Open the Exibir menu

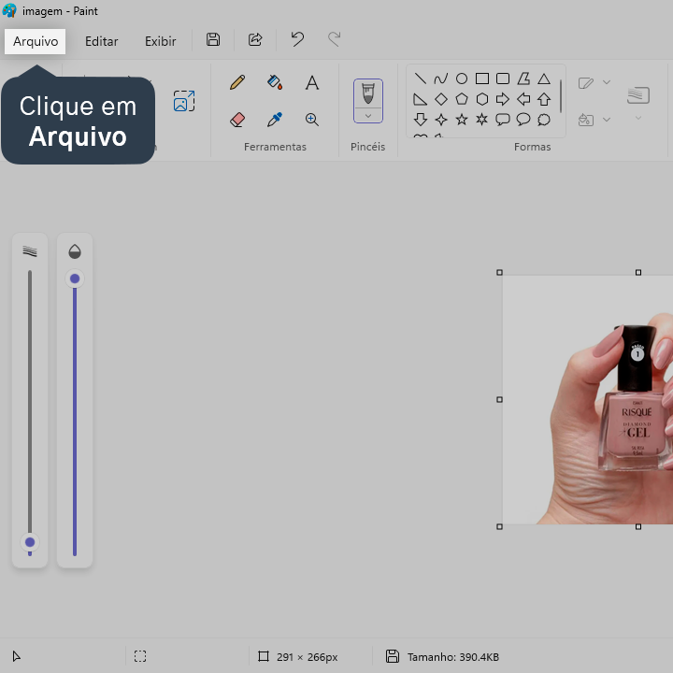point(160,41)
